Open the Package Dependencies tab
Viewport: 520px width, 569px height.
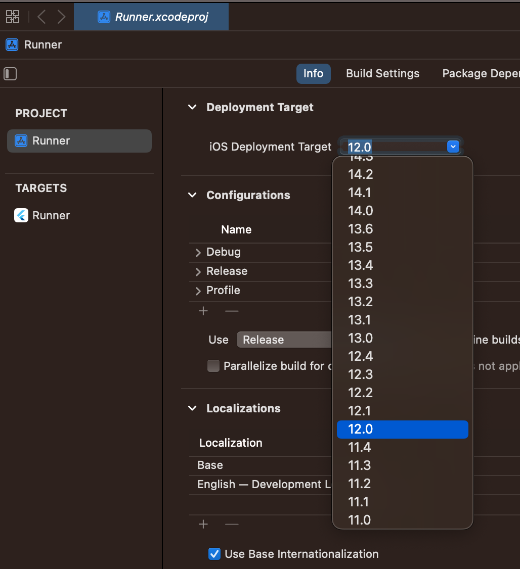[x=481, y=74]
